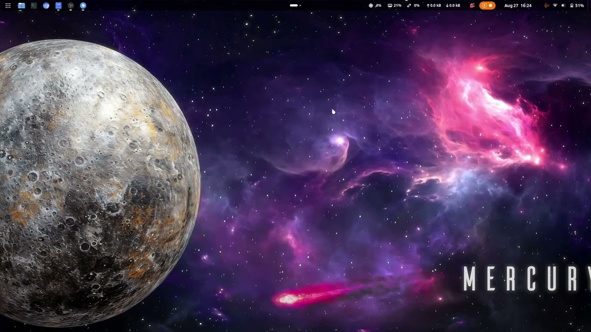Open the calendar from Aug 27 16:24 clock
Image resolution: width=591 pixels, height=332 pixels.
518,6
